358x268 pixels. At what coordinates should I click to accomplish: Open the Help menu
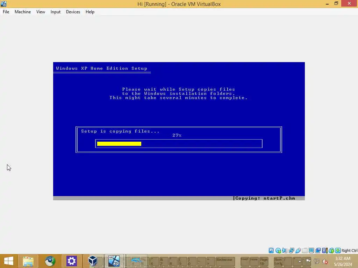(x=90, y=12)
